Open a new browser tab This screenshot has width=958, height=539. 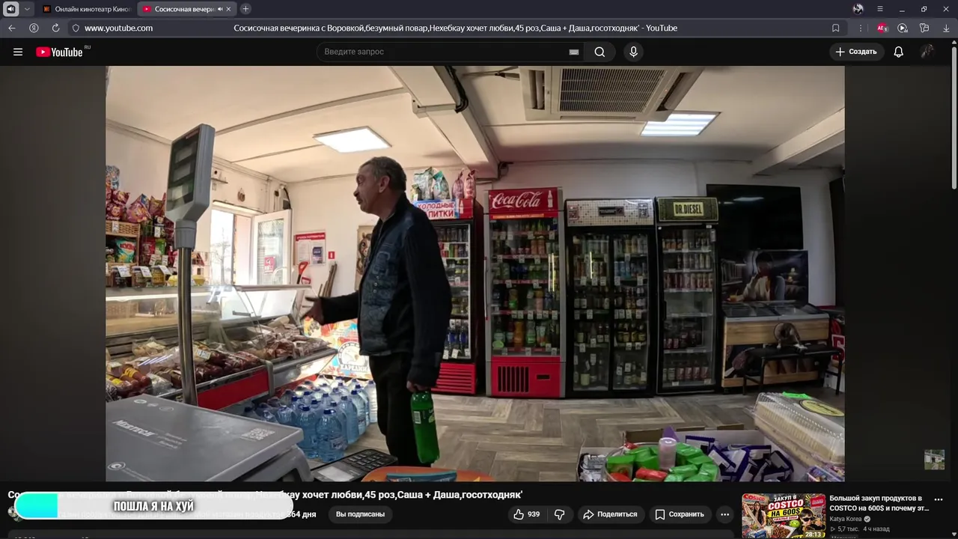(245, 9)
